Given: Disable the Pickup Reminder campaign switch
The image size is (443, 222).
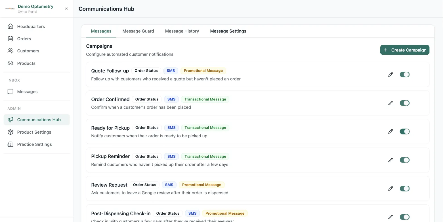Looking at the screenshot, I should [405, 160].
